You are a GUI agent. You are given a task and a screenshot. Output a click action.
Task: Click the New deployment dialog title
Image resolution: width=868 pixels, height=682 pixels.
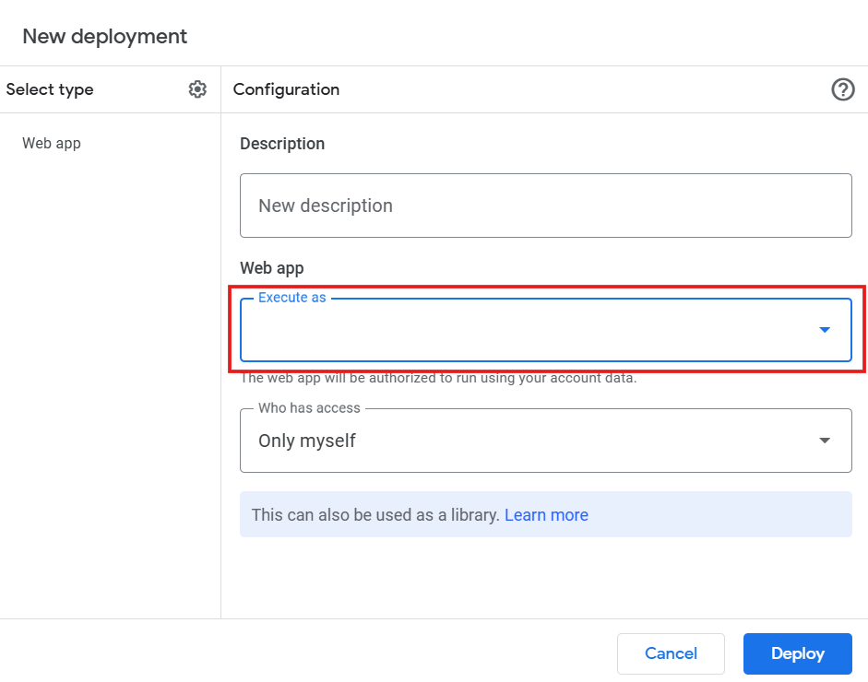(x=104, y=36)
